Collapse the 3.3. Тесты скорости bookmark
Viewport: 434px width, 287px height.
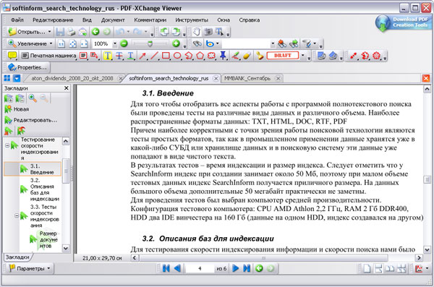point(17,215)
